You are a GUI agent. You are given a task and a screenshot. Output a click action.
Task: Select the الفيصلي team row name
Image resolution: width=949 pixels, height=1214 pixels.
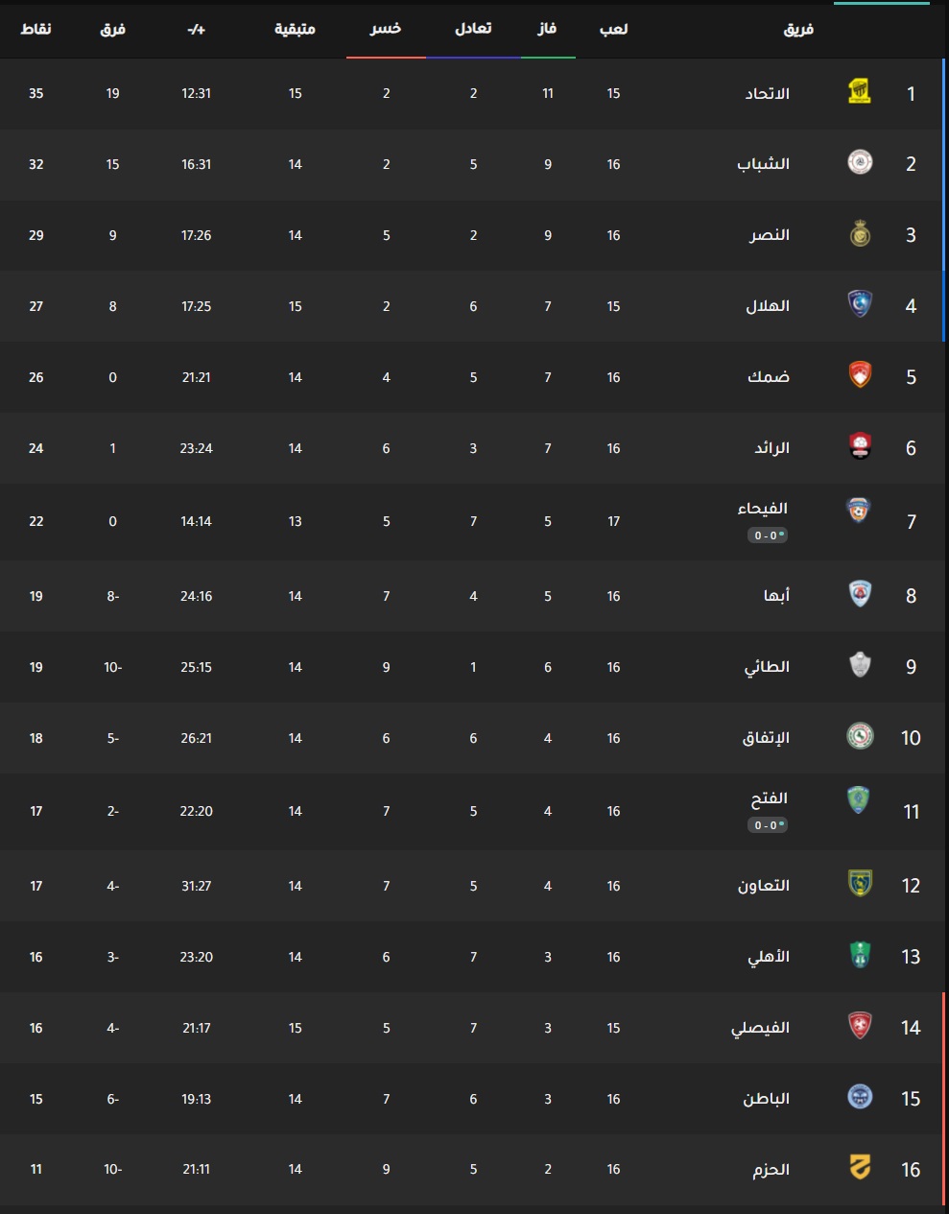761,1027
